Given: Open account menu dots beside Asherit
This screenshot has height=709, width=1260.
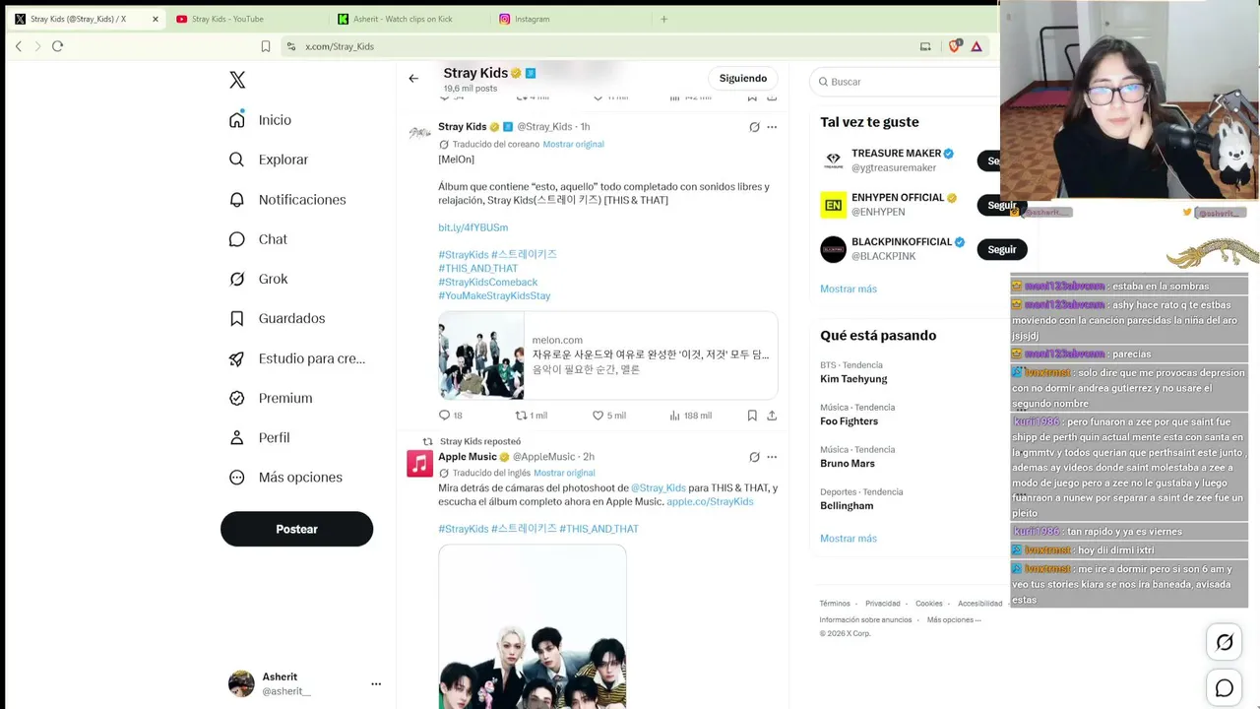Looking at the screenshot, I should coord(376,683).
